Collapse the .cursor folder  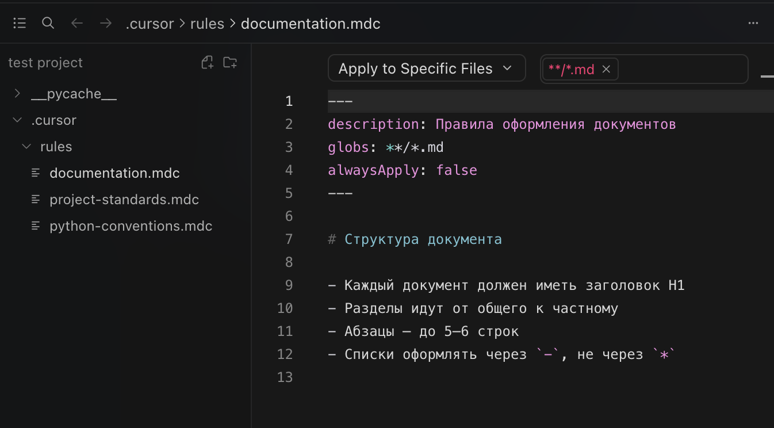[x=17, y=120]
